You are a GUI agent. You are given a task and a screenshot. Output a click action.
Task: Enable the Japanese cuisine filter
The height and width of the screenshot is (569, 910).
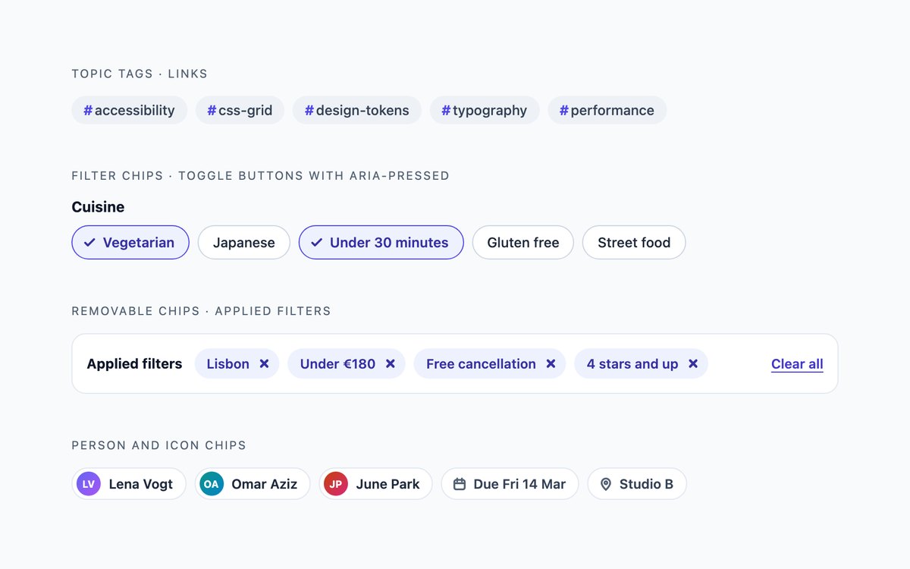point(244,243)
